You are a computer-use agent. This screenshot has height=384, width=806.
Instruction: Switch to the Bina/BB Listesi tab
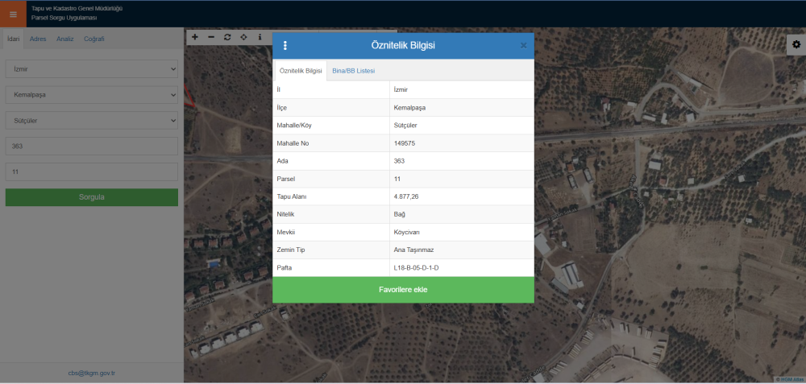pyautogui.click(x=353, y=71)
